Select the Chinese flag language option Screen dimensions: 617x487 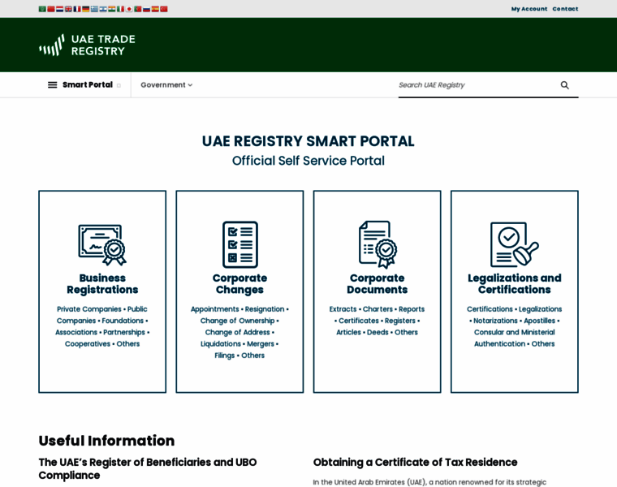[x=51, y=9]
